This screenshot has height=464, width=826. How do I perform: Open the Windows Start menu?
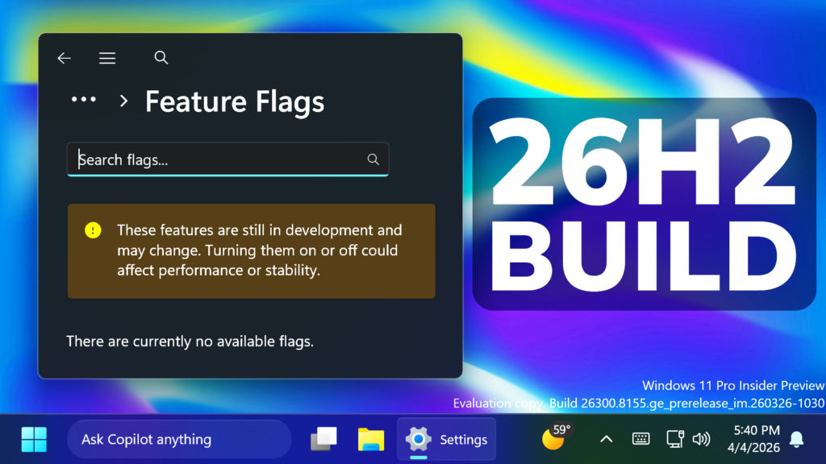point(34,439)
